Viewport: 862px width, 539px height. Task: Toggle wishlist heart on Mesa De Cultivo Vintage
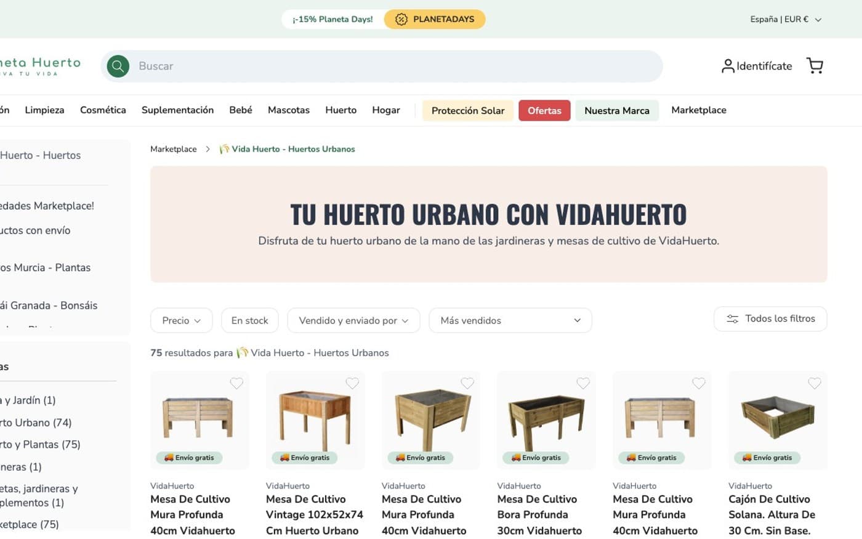(x=352, y=383)
